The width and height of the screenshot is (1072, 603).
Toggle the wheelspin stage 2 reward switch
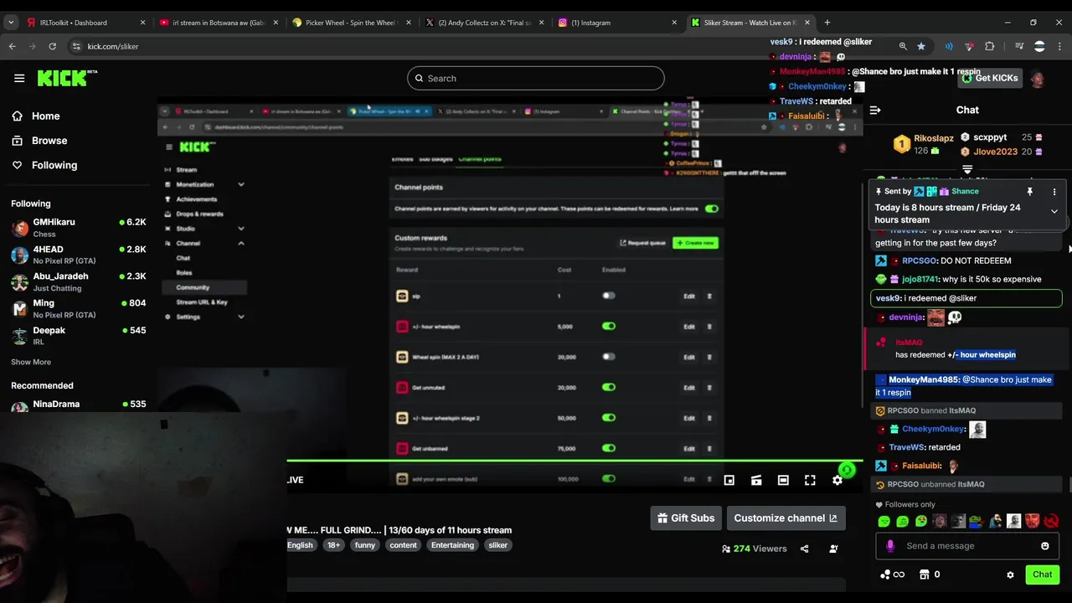[x=609, y=418]
